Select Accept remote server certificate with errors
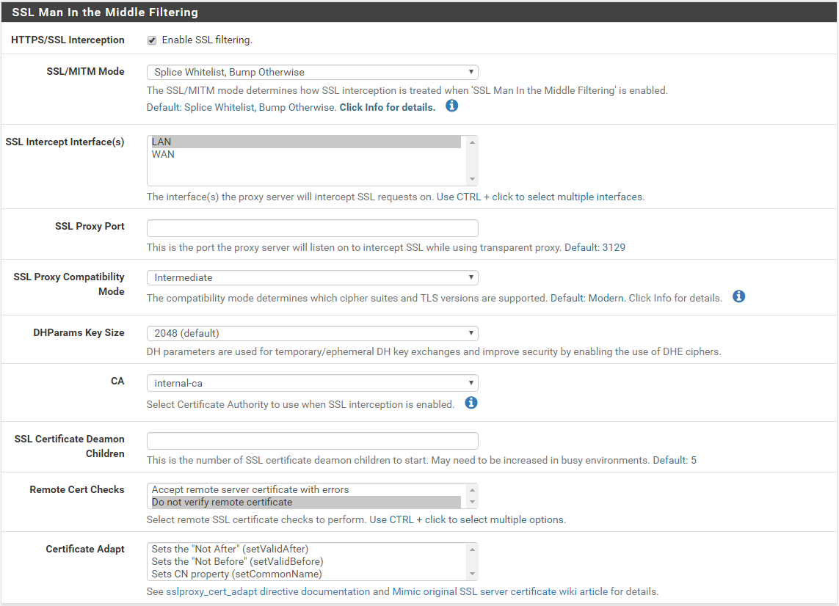Image resolution: width=839 pixels, height=606 pixels. [x=305, y=489]
